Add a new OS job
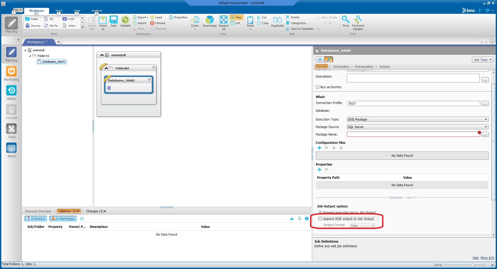497x269 pixels. click(x=49, y=19)
